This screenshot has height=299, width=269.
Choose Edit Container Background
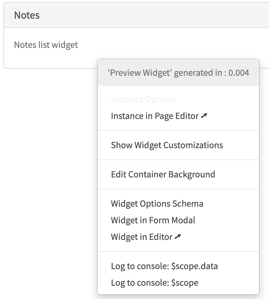tap(163, 174)
